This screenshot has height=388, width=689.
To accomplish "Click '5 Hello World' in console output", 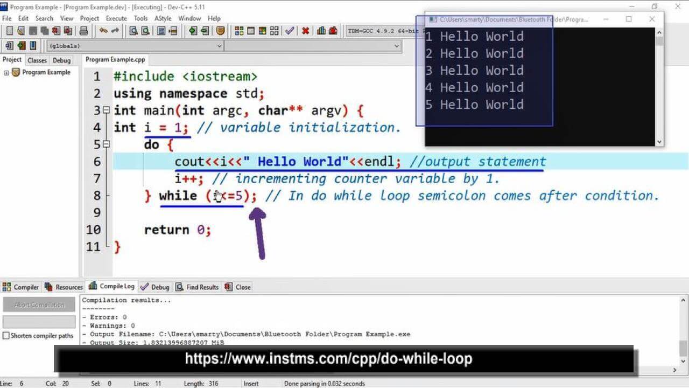I will (474, 105).
